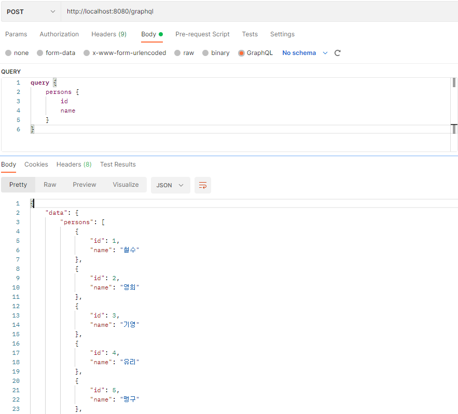Open the Settings tab

pos(283,34)
